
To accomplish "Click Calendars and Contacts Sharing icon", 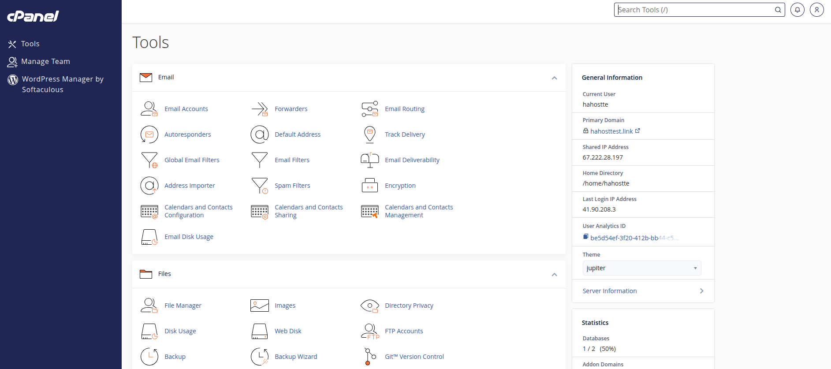I will [x=259, y=212].
